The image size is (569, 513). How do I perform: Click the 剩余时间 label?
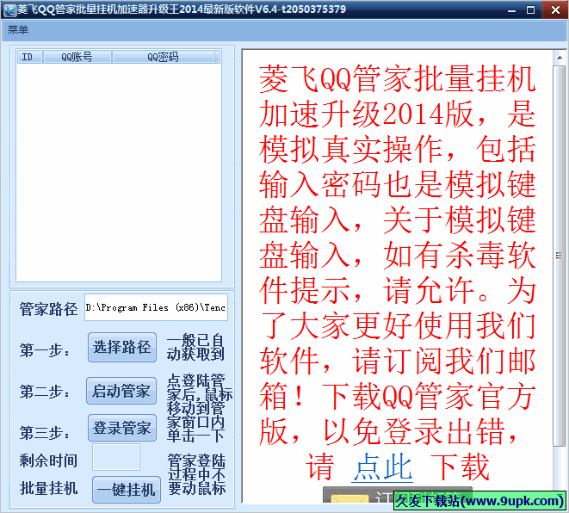pyautogui.click(x=48, y=460)
